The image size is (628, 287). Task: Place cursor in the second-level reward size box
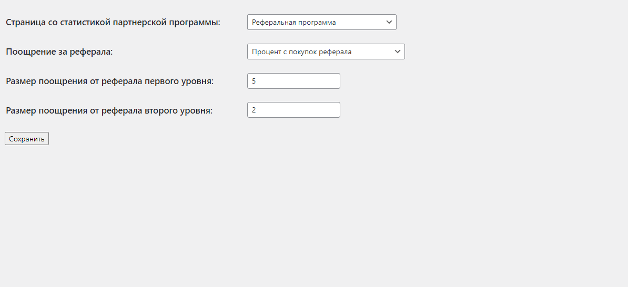coord(293,110)
